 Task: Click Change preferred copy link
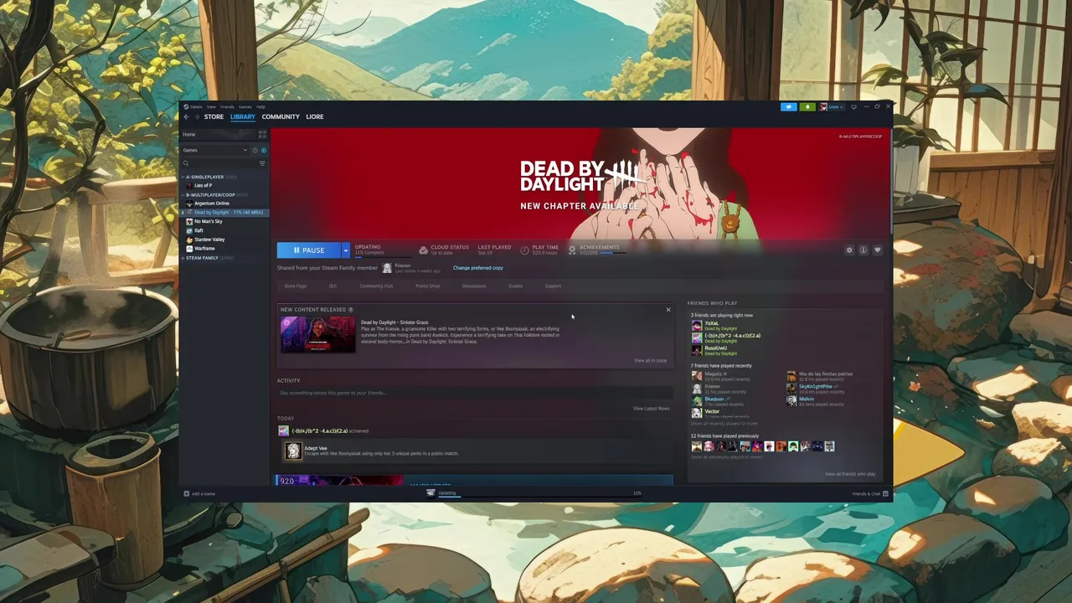(478, 268)
